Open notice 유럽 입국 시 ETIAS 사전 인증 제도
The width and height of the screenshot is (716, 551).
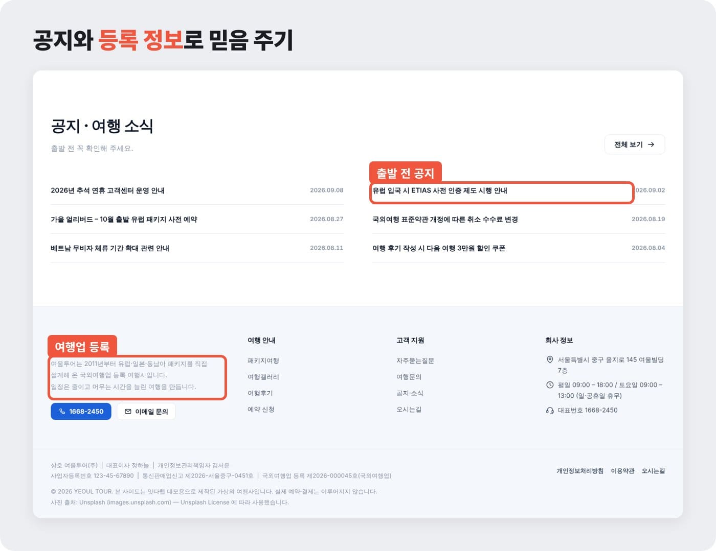(440, 190)
